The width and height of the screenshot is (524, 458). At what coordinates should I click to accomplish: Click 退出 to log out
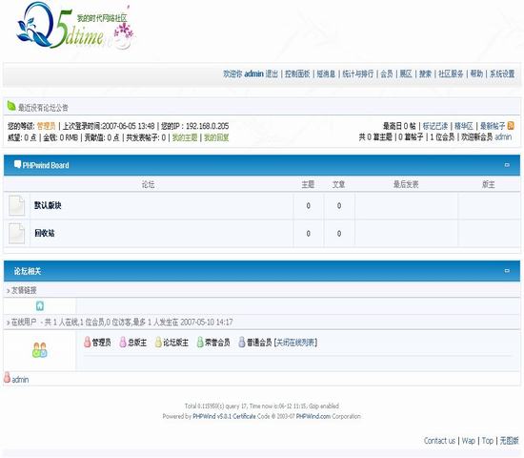pyautogui.click(x=272, y=73)
